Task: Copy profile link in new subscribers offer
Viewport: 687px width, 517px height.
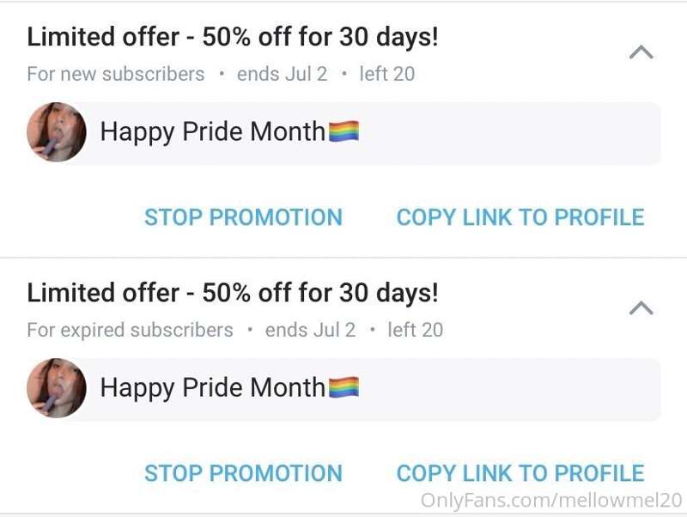Action: coord(520,217)
